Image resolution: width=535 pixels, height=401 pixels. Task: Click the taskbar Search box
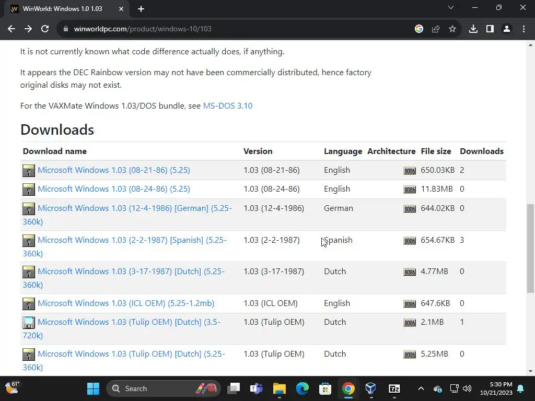pos(164,388)
